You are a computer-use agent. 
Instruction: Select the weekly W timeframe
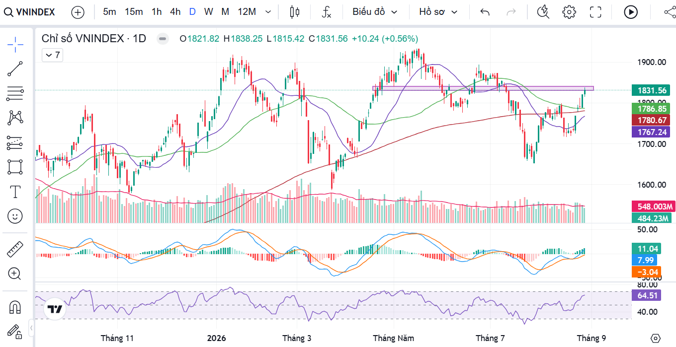208,12
